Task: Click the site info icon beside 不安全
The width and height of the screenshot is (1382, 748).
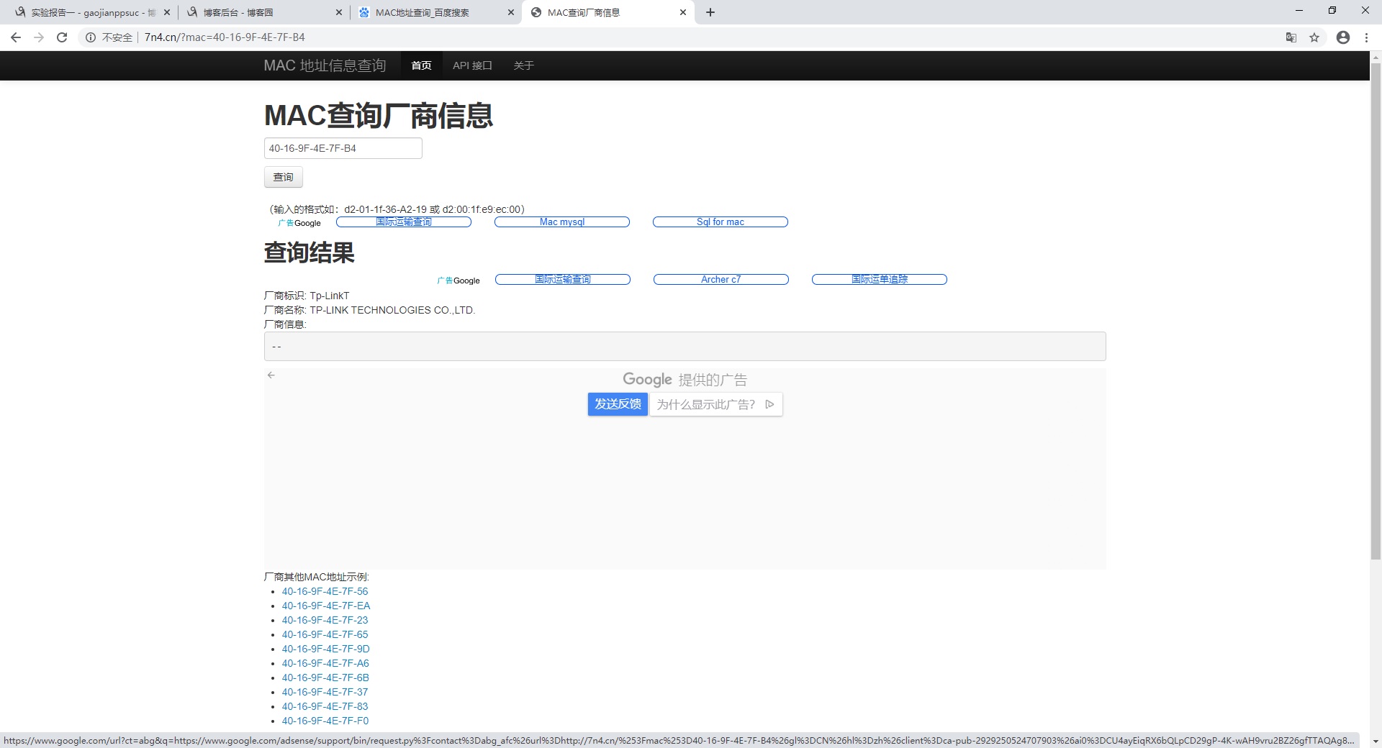Action: 91,37
